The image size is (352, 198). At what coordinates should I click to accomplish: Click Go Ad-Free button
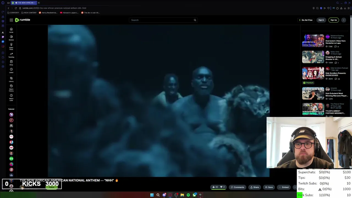coord(306,20)
